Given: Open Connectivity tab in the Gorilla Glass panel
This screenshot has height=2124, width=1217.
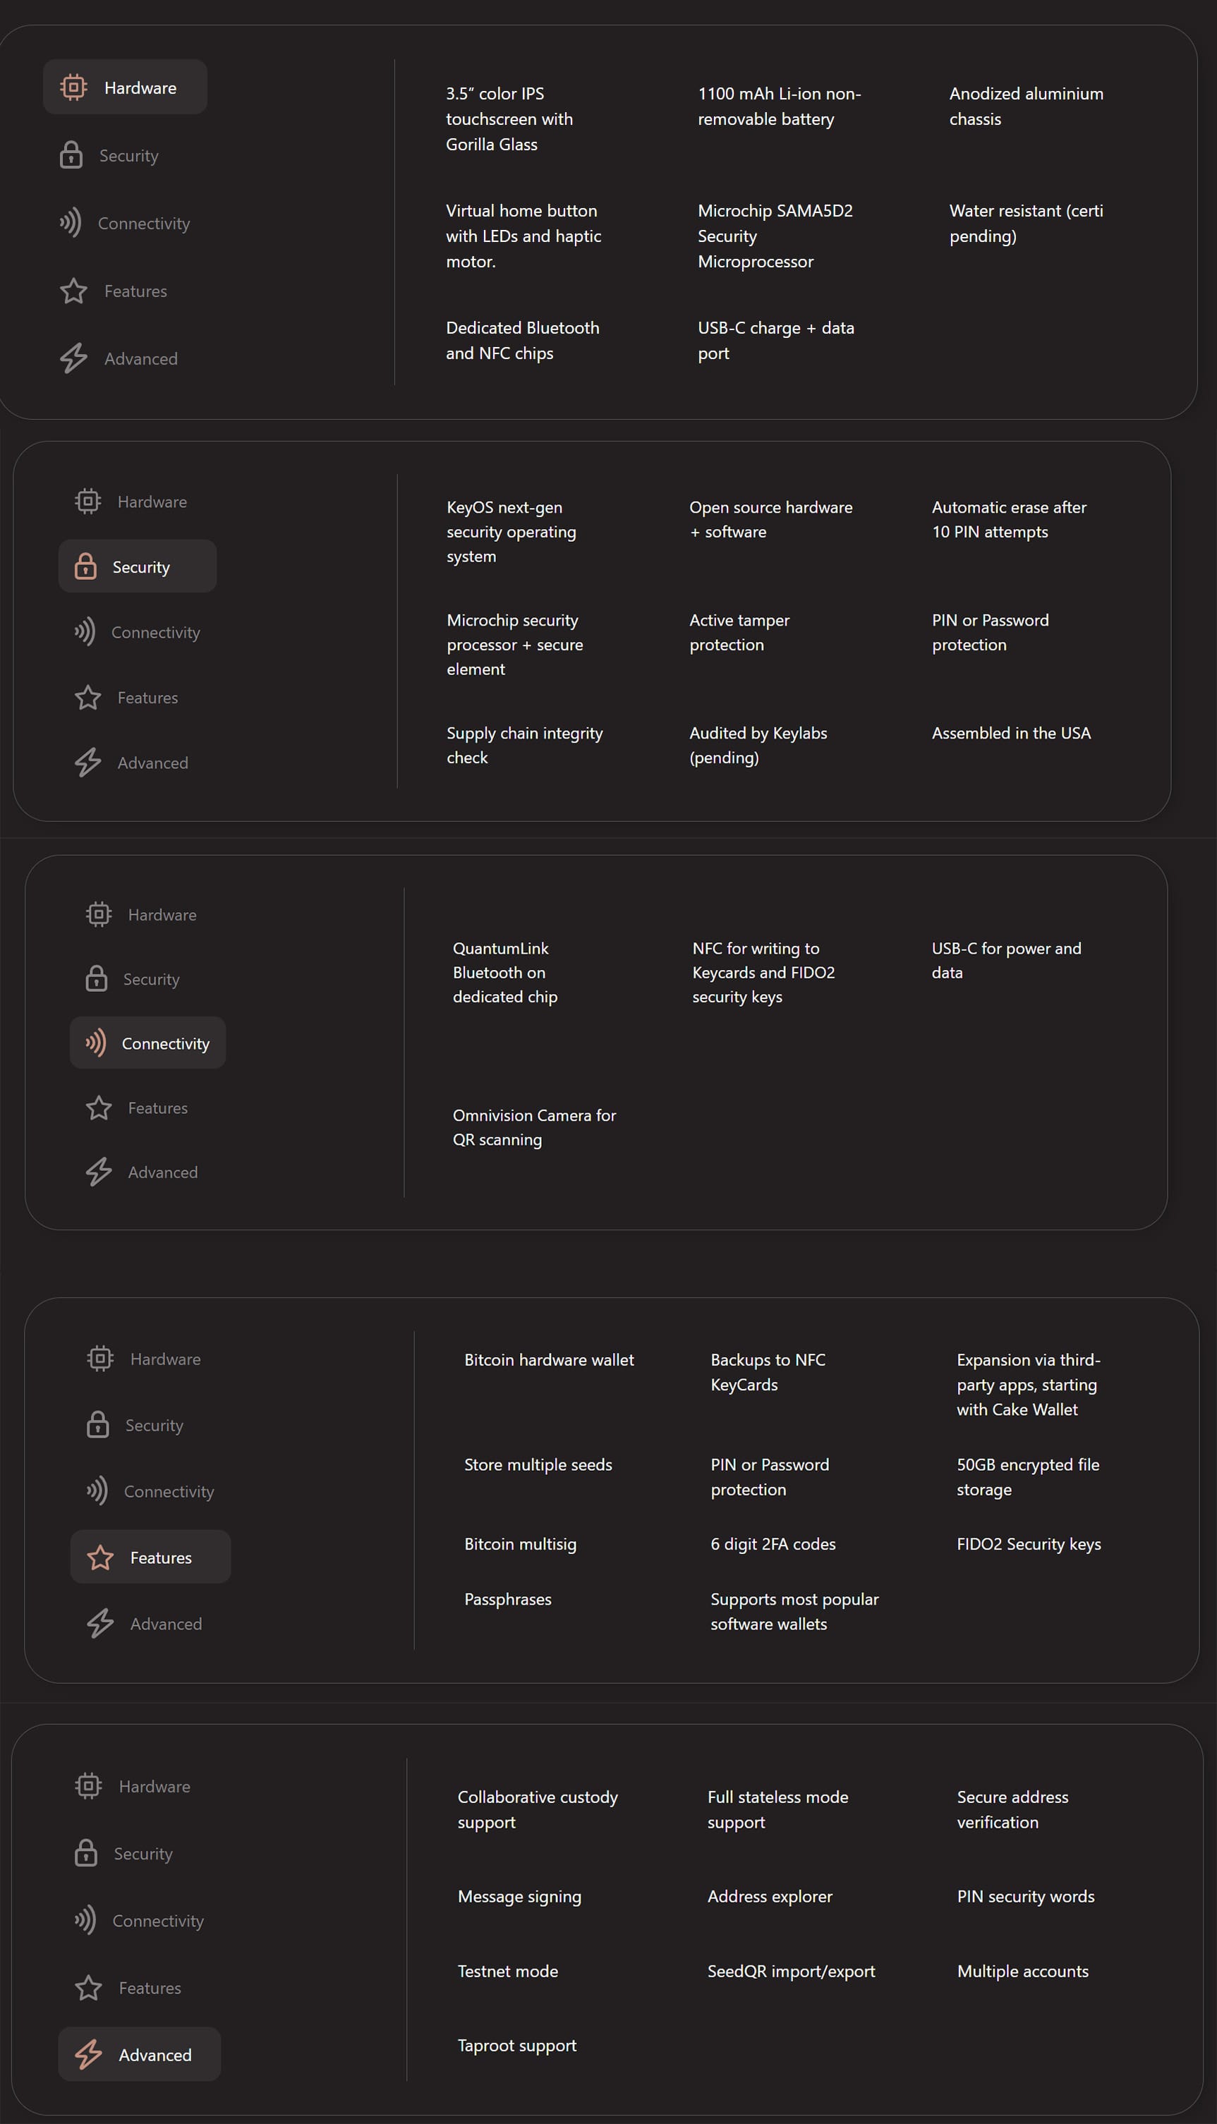Looking at the screenshot, I should pos(144,223).
